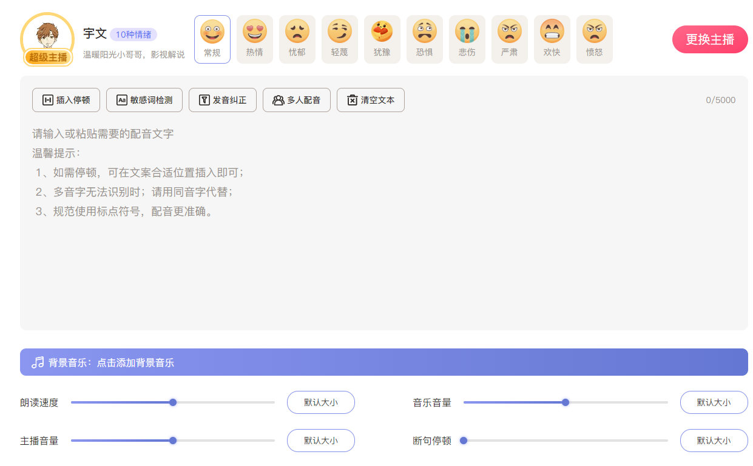Choose the 恐惧 fear emotion icon
Screen dimensions: 753x466
click(425, 39)
